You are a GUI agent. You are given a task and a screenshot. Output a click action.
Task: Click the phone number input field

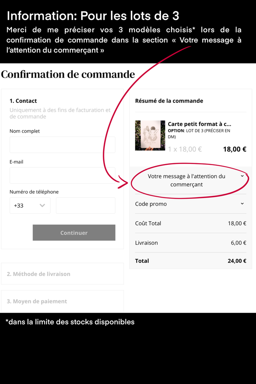click(x=86, y=206)
